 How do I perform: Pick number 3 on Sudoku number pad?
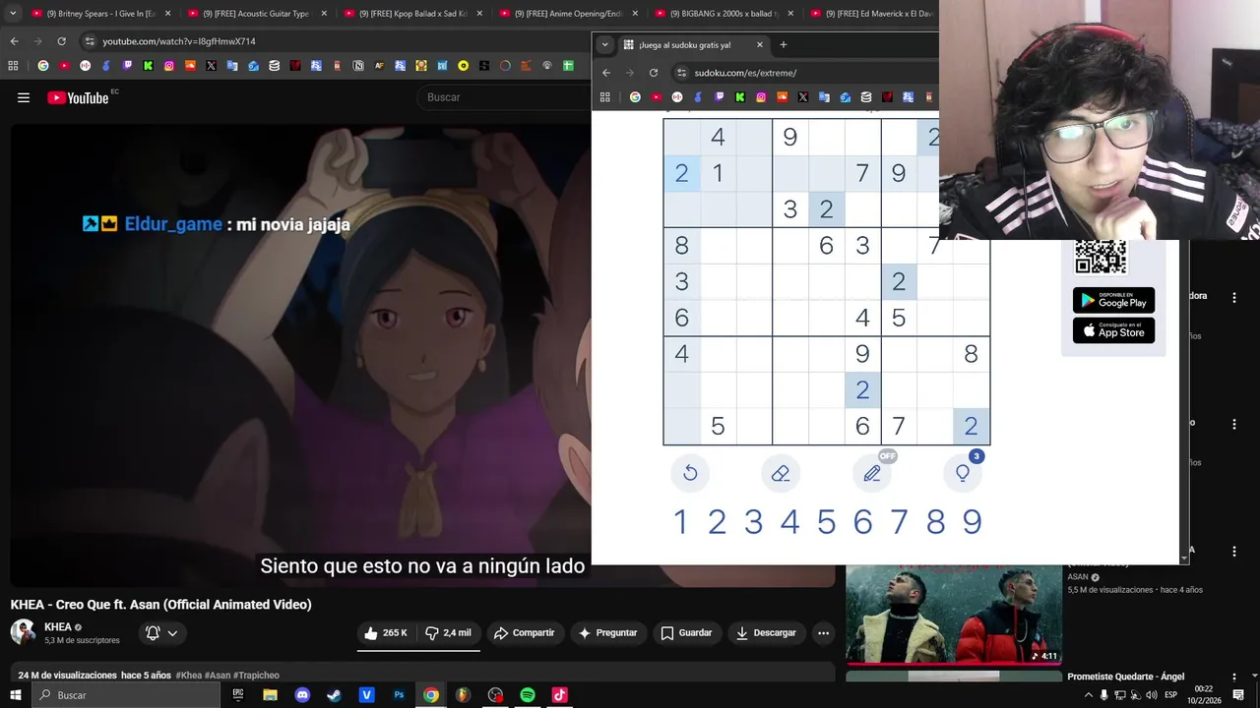pyautogui.click(x=753, y=522)
